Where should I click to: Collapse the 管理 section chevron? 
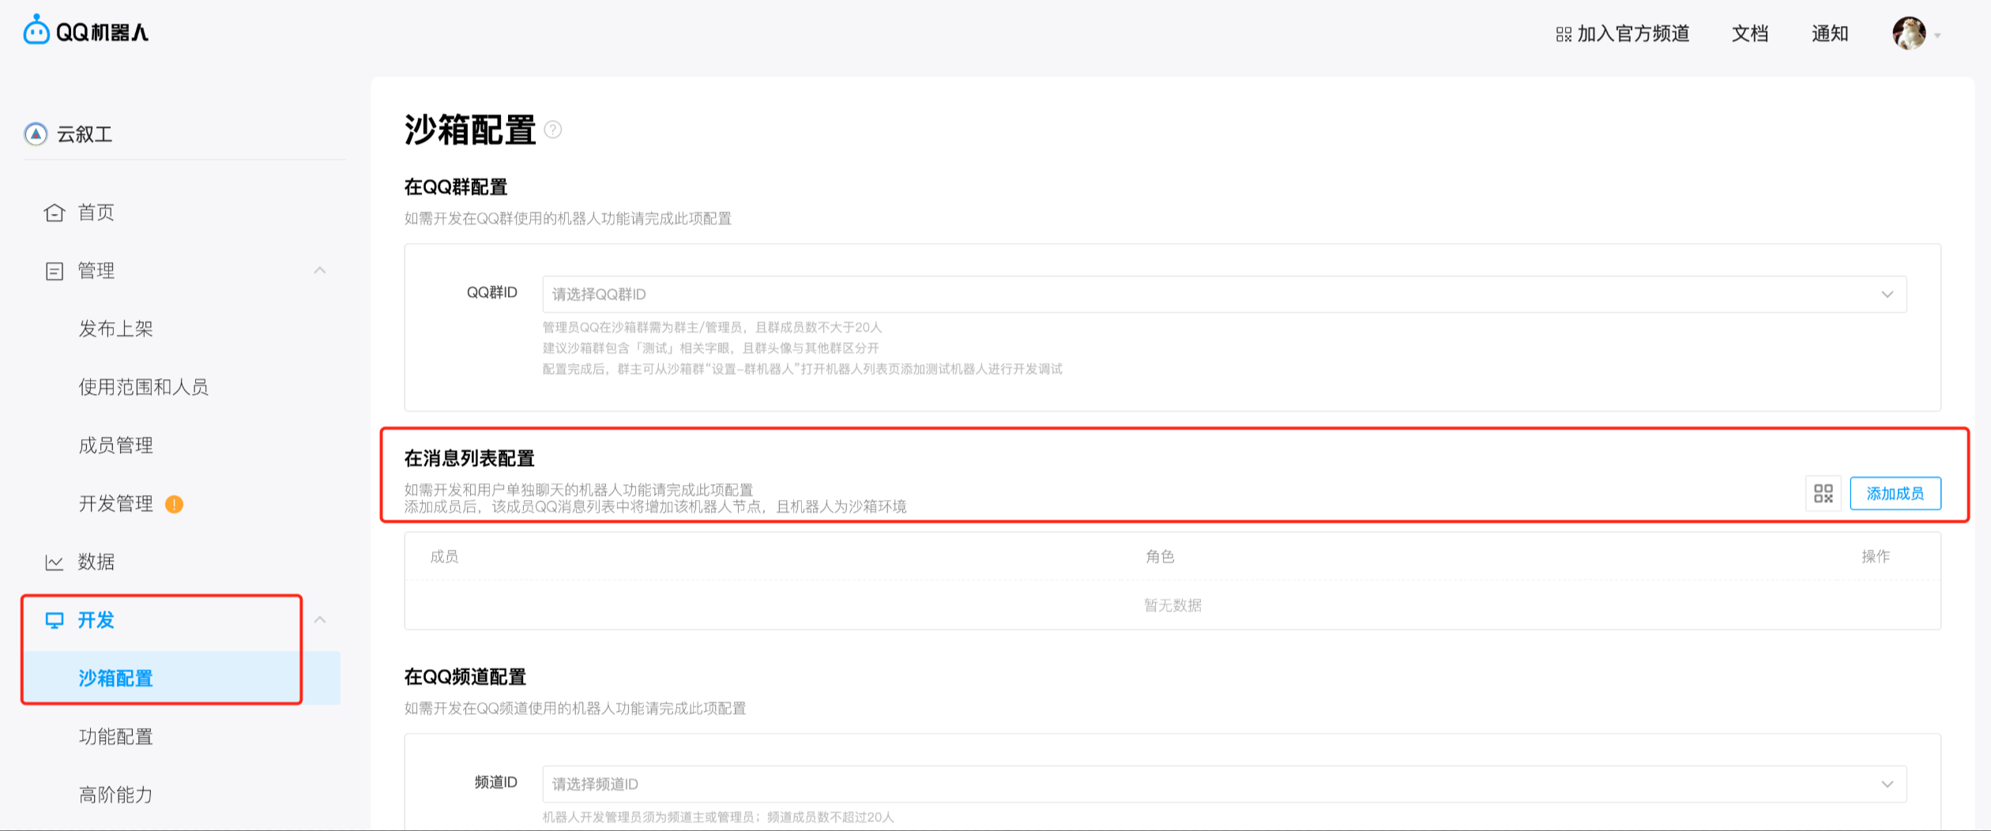tap(320, 271)
